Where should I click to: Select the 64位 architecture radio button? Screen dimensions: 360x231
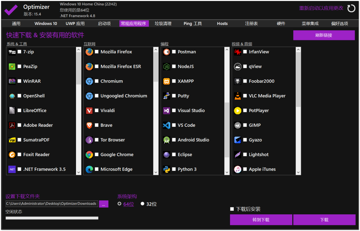coord(119,204)
